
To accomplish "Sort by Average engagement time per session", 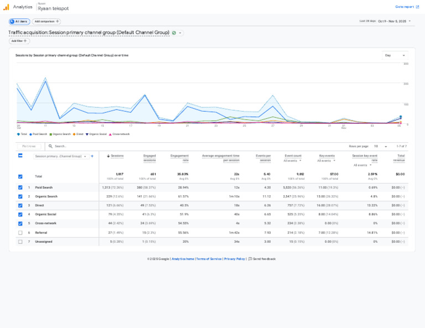I will (x=221, y=158).
